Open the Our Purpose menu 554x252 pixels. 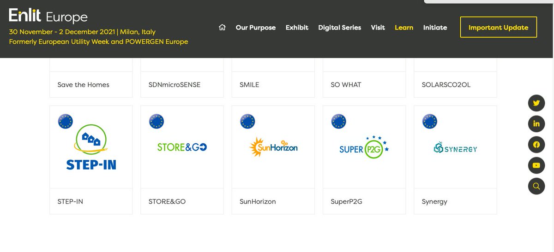(x=256, y=28)
